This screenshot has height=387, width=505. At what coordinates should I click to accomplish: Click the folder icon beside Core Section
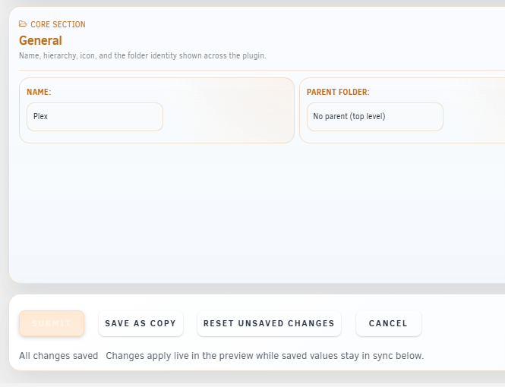(x=23, y=24)
